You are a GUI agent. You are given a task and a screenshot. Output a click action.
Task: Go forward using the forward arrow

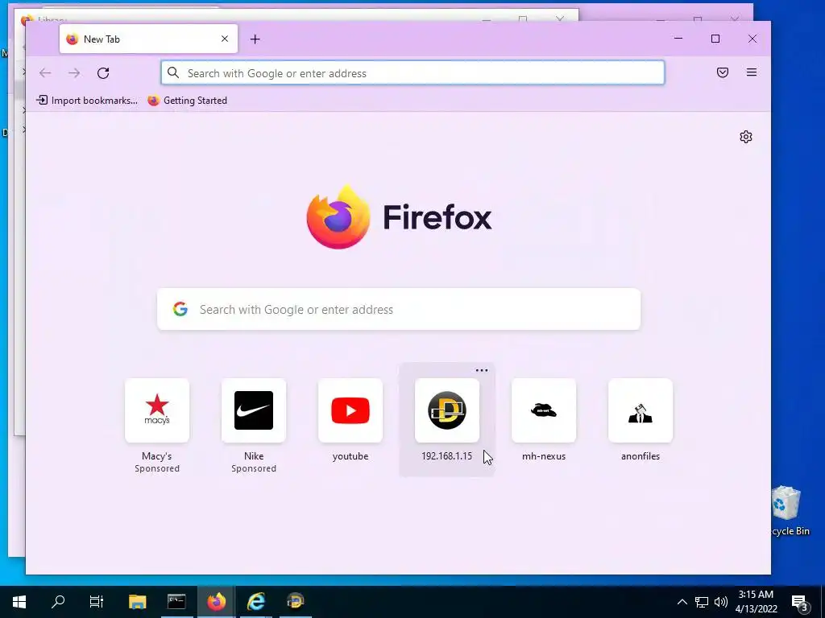click(x=74, y=73)
